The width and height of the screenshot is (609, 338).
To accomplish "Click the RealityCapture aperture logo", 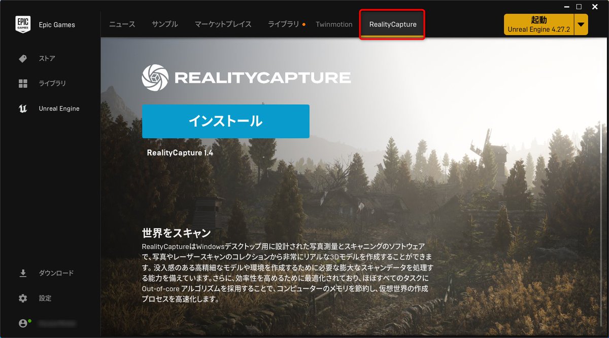I will (x=154, y=78).
